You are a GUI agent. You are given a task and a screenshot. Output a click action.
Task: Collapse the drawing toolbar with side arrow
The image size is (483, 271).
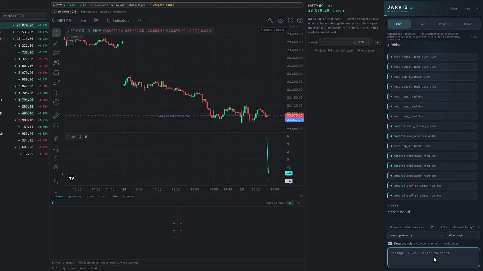62,174
